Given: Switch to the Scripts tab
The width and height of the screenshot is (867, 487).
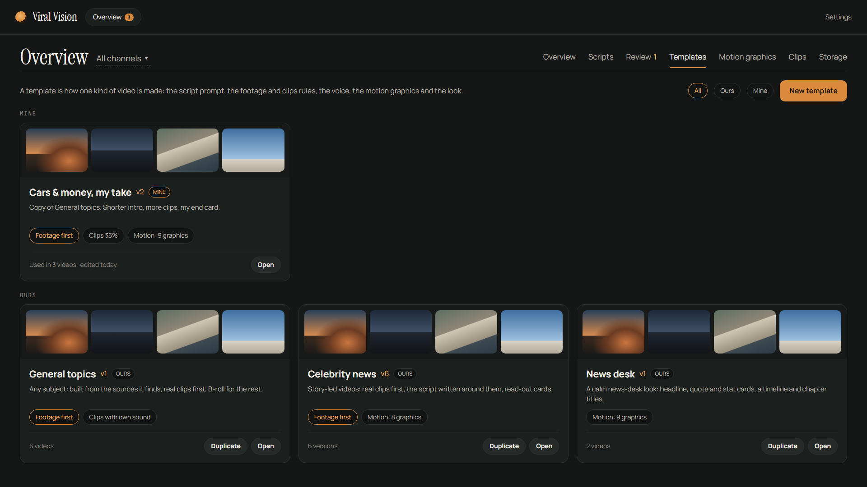Looking at the screenshot, I should pyautogui.click(x=601, y=57).
